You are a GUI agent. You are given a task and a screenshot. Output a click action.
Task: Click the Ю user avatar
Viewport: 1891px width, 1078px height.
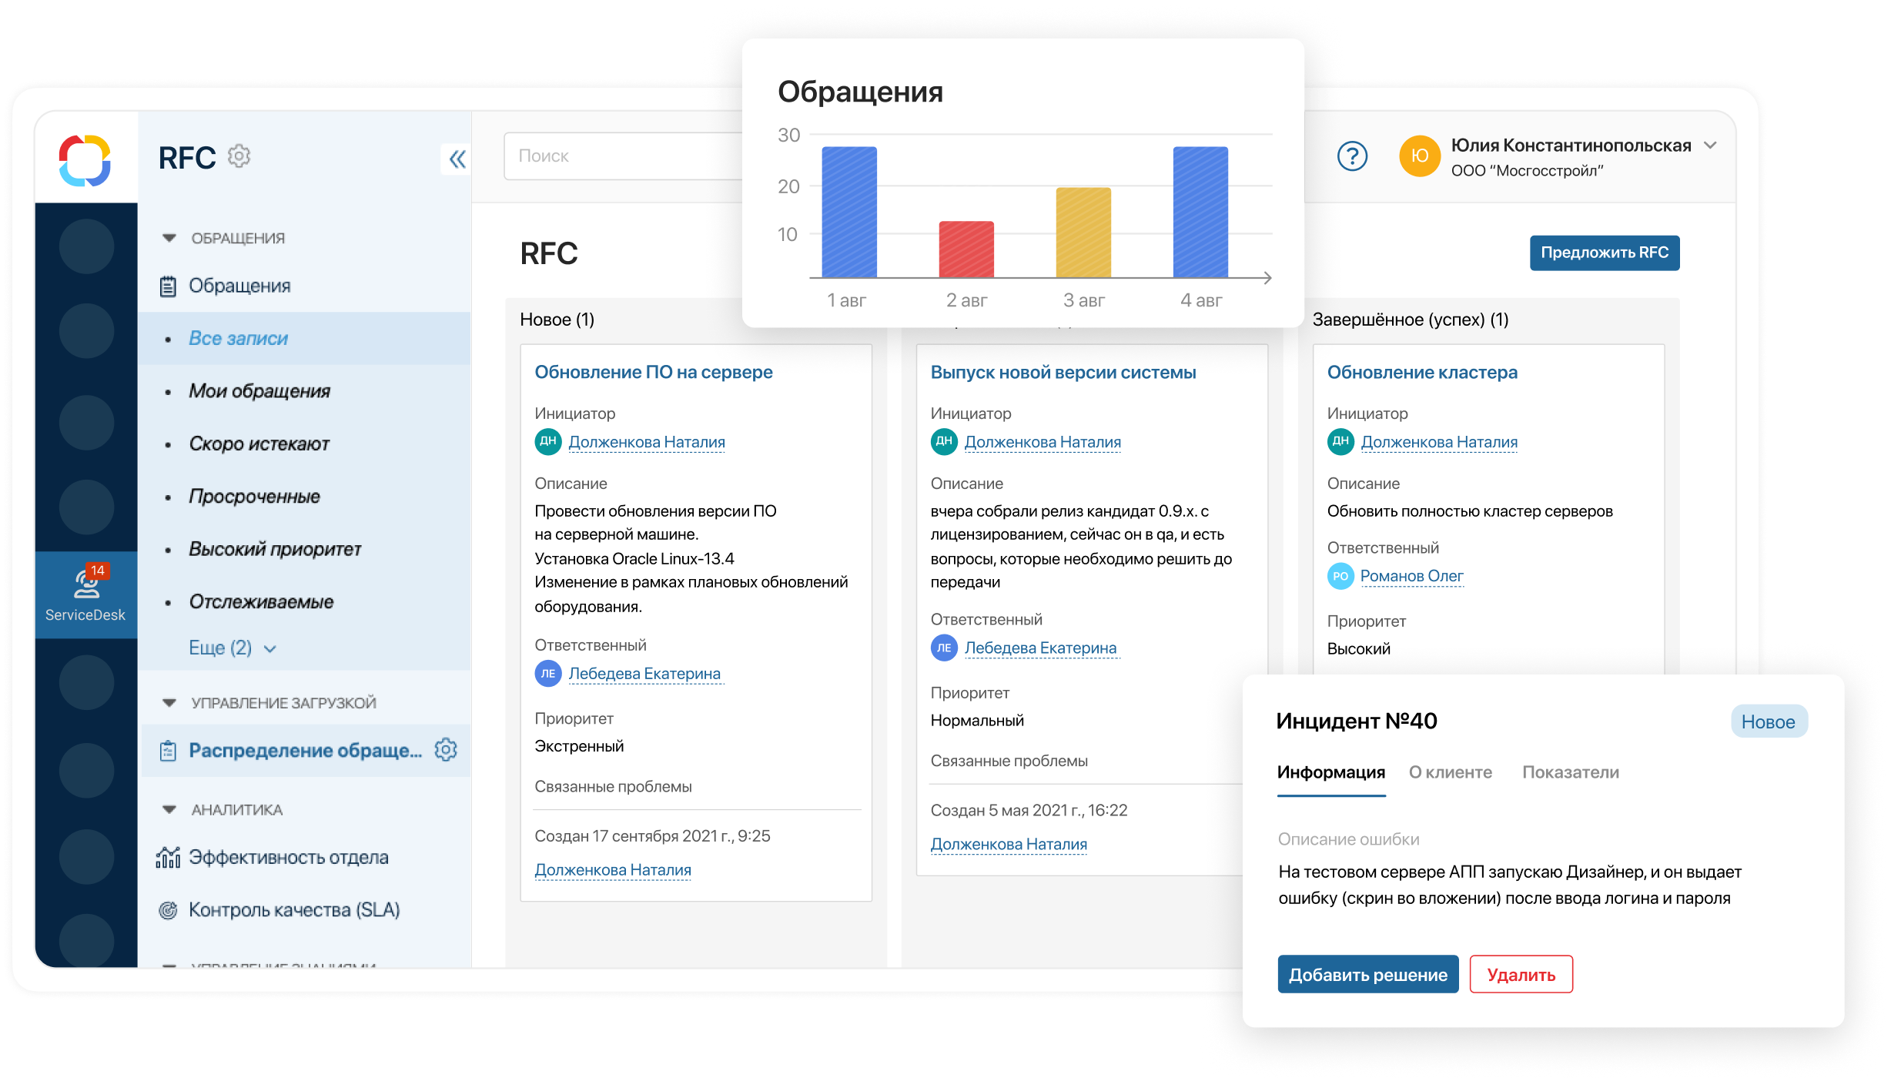[1419, 156]
